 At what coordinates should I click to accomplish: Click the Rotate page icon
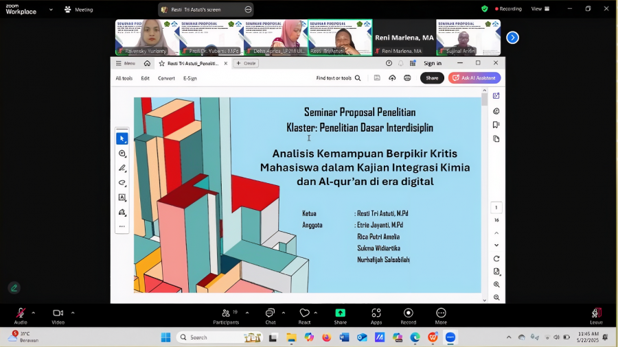496,259
